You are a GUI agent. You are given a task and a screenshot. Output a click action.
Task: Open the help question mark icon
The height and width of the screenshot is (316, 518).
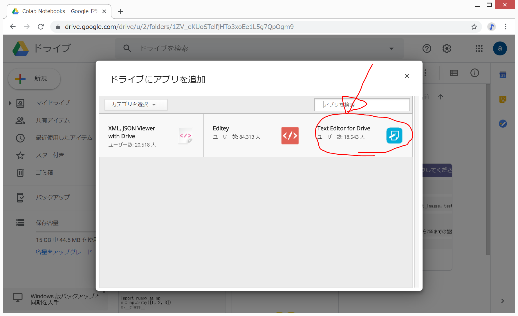[427, 48]
